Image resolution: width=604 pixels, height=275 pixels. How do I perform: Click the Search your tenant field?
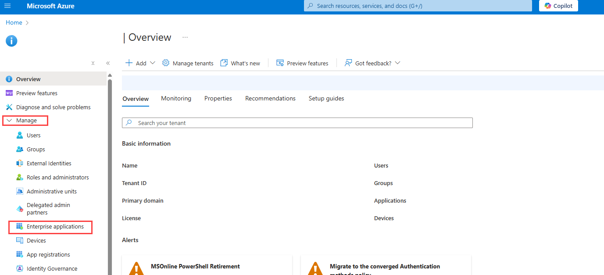click(297, 123)
